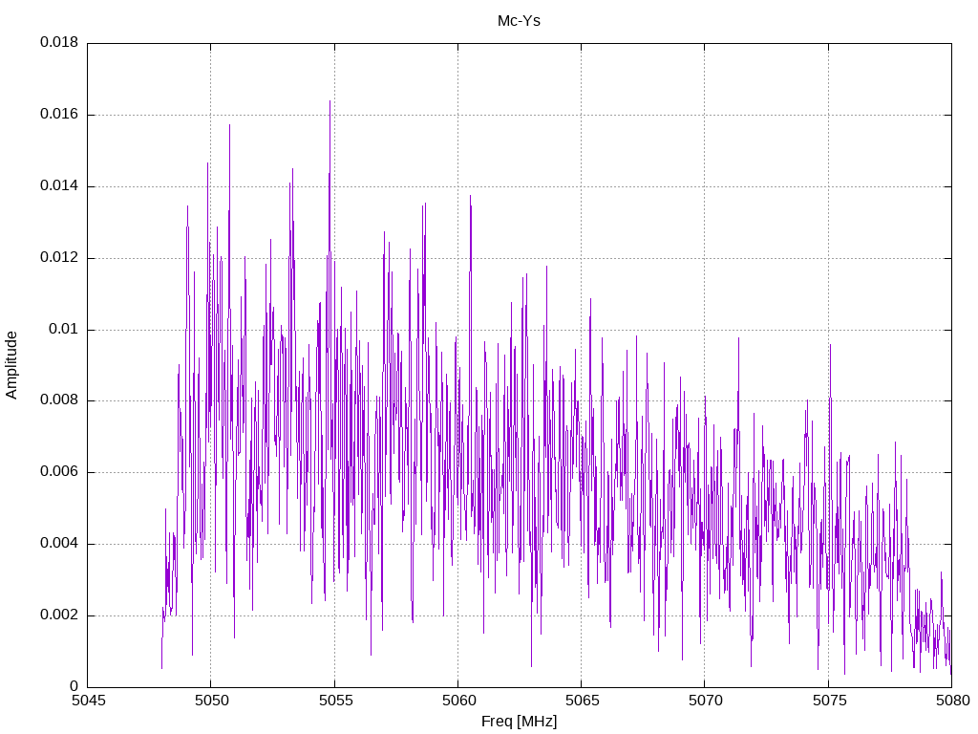978x734 pixels.
Task: Click the plot title Mc-Ys
Action: [x=519, y=21]
